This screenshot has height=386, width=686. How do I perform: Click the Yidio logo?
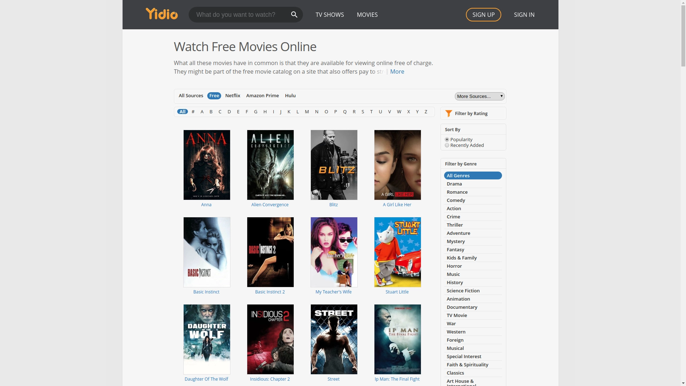tap(161, 14)
